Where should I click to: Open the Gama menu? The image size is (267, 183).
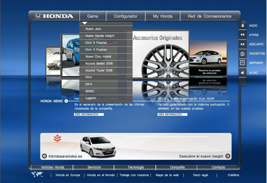[92, 16]
